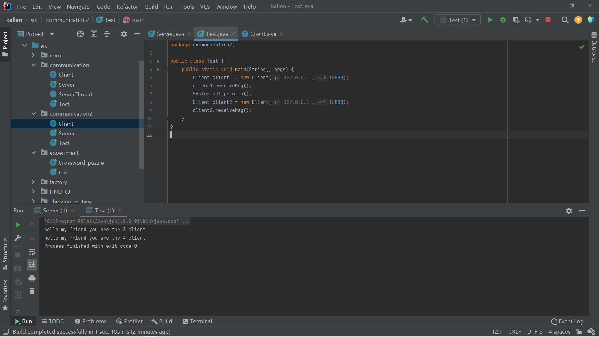599x337 pixels.
Task: Open the Test (1) run configuration dropdown
Action: [458, 20]
